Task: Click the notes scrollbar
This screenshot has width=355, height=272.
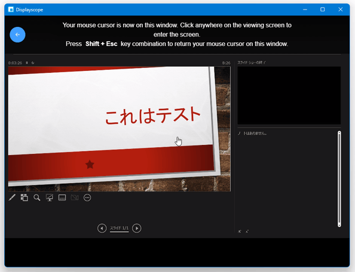Action: point(339,179)
